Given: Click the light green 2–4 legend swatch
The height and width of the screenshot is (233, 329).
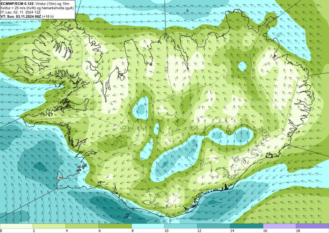Looking at the screenshot, I should (49, 226).
